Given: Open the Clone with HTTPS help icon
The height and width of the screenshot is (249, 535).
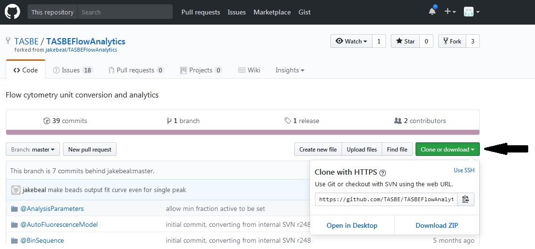Looking at the screenshot, I should [383, 172].
